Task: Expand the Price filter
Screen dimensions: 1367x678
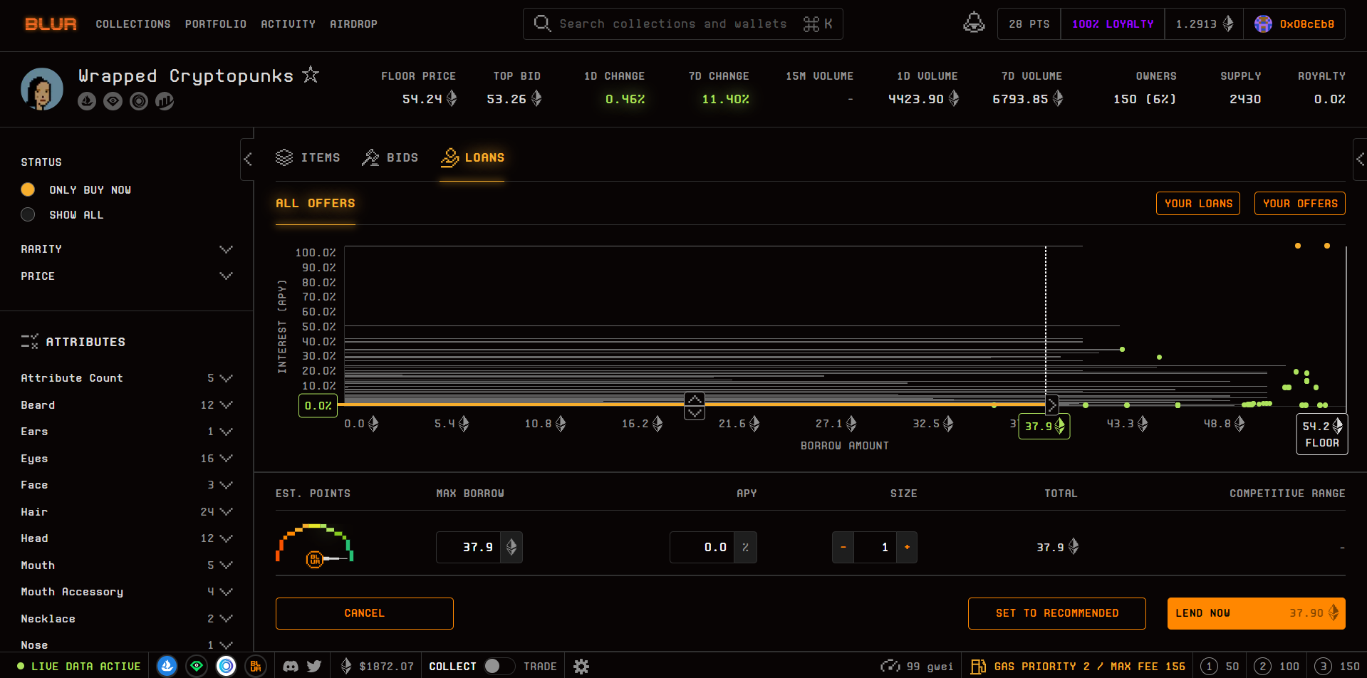Action: (x=127, y=276)
